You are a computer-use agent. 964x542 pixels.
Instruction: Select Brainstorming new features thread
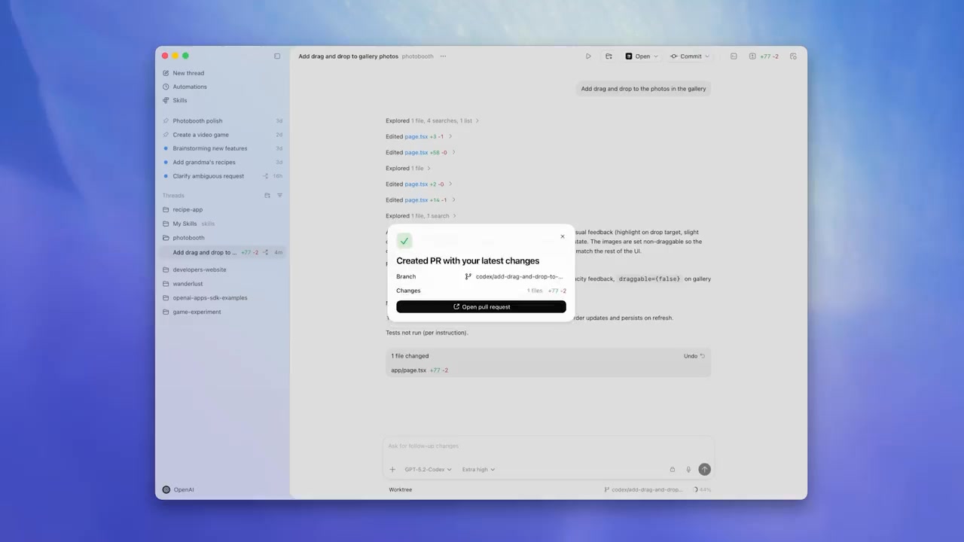[210, 148]
